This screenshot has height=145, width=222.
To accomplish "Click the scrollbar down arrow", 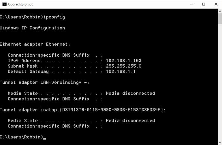I will pyautogui.click(x=220, y=143).
